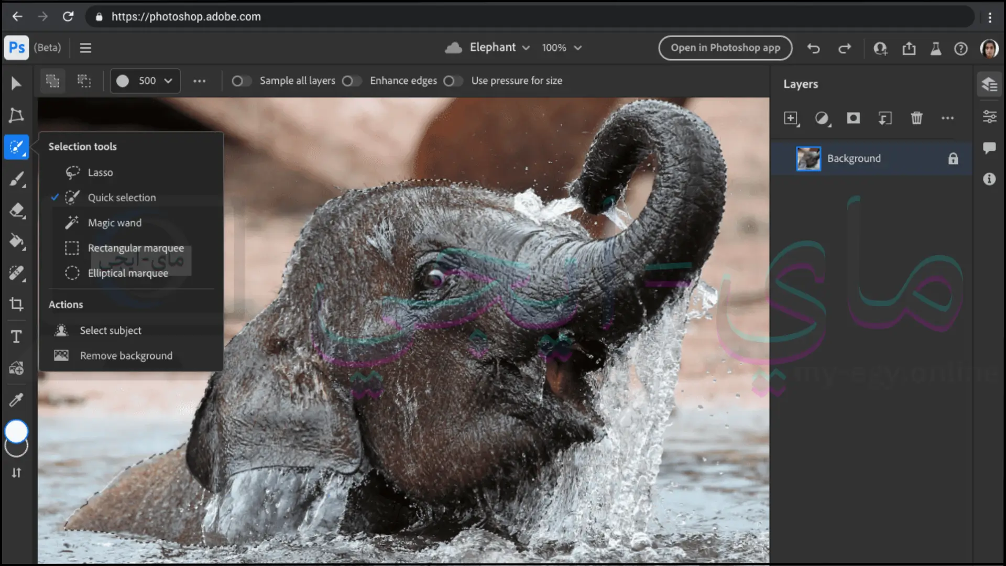Click the Select subject action
1006x566 pixels.
tap(111, 330)
